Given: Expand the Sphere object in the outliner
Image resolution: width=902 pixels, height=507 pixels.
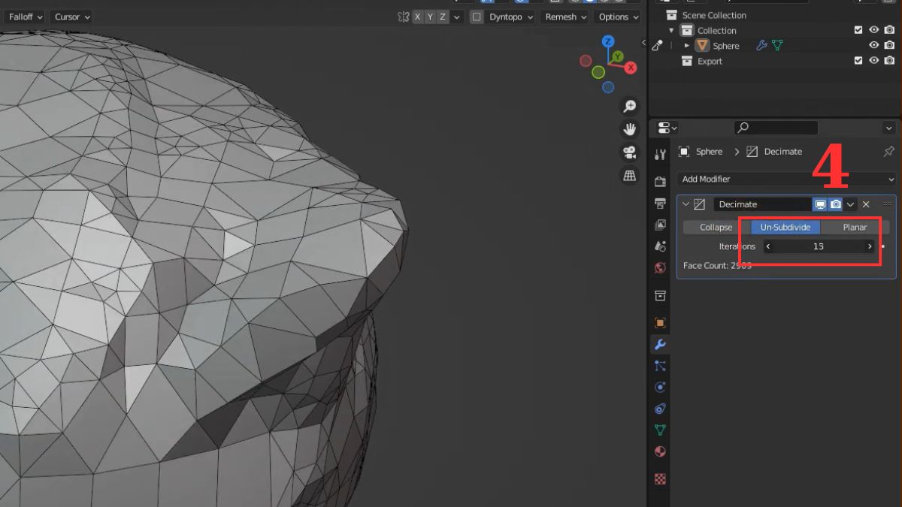Looking at the screenshot, I should [686, 46].
